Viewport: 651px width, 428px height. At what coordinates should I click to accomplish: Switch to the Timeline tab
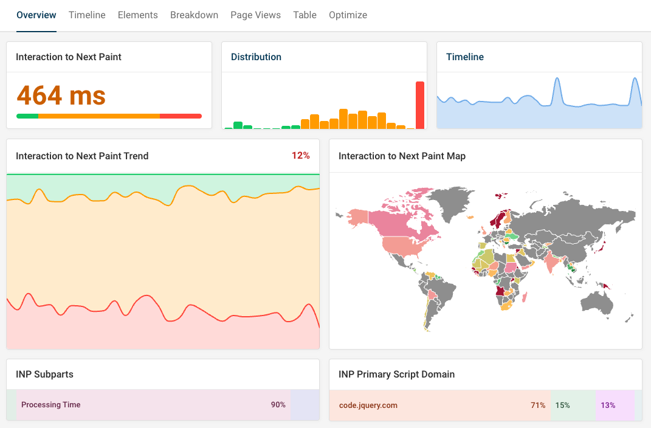87,15
